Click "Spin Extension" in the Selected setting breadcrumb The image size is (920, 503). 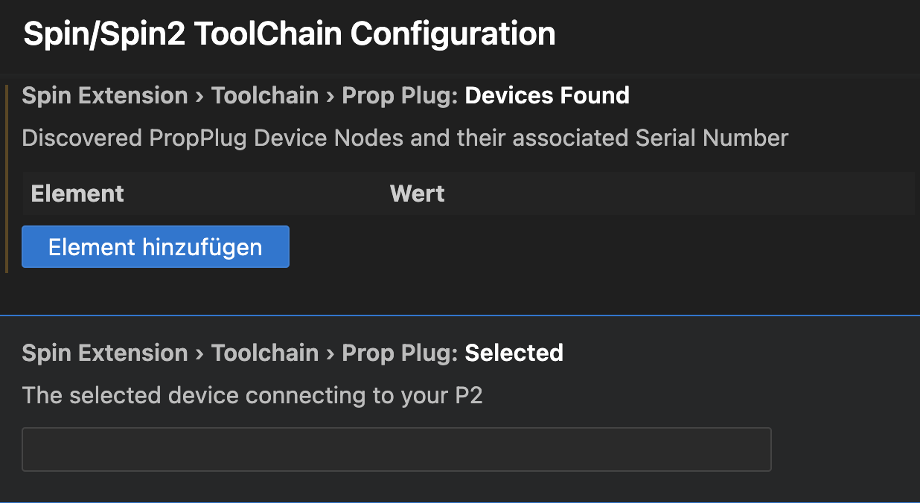(105, 353)
